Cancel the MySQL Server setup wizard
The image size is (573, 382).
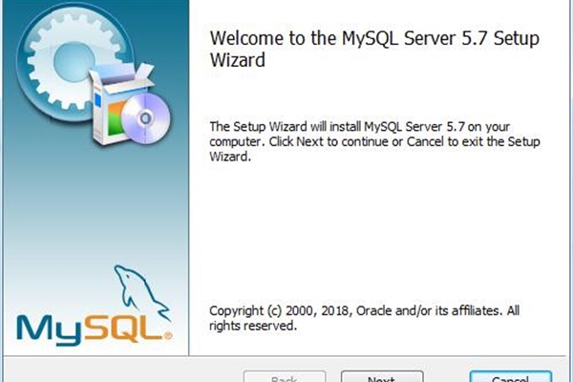[x=511, y=376]
